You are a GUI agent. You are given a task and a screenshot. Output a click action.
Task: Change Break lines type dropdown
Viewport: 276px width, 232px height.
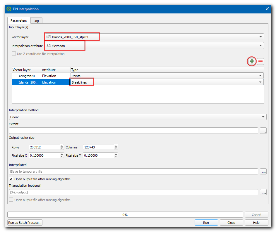click(x=167, y=82)
